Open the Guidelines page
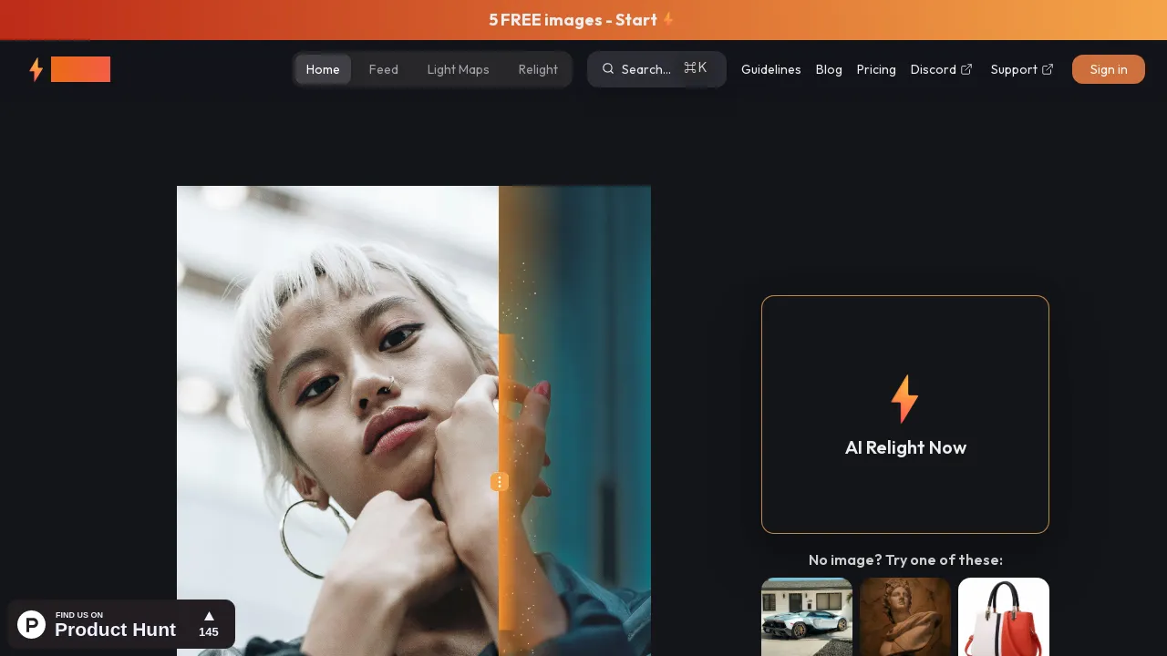Image resolution: width=1167 pixels, height=656 pixels. [770, 69]
